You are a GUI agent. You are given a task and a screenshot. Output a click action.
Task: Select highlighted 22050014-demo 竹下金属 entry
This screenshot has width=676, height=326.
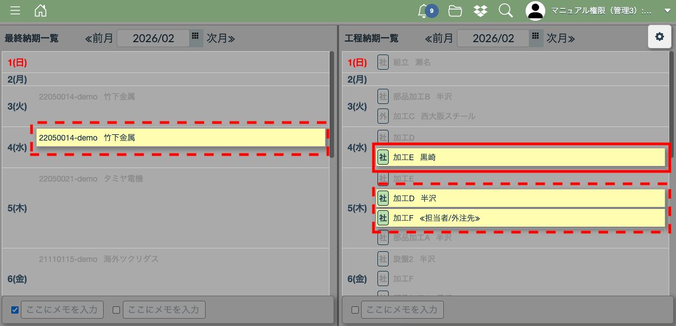pos(180,137)
